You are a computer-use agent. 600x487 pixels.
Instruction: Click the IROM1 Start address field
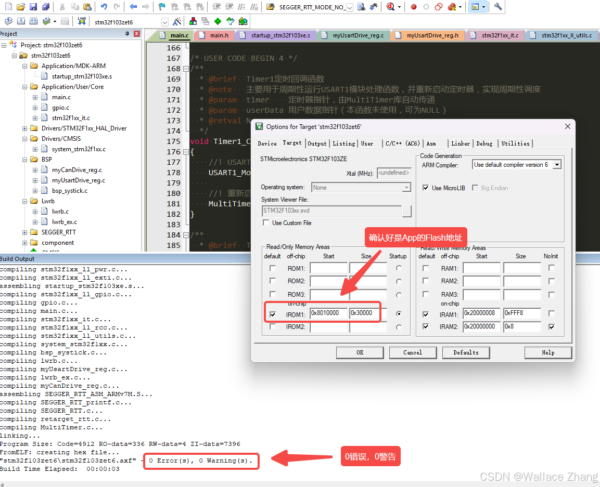point(329,313)
